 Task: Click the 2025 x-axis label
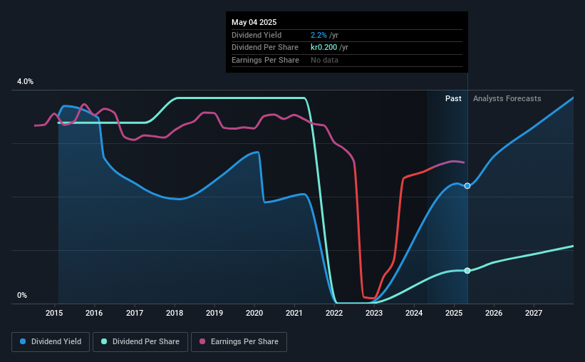pyautogui.click(x=454, y=313)
